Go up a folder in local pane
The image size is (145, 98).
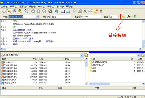[86, 55]
